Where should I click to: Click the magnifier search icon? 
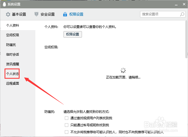click(182, 14)
